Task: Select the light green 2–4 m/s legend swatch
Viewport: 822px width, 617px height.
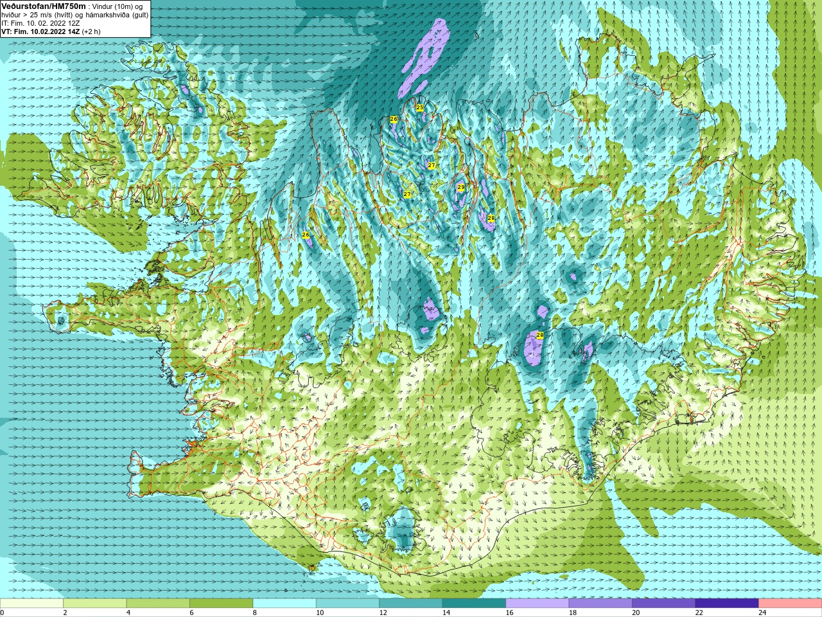Action: pos(94,604)
